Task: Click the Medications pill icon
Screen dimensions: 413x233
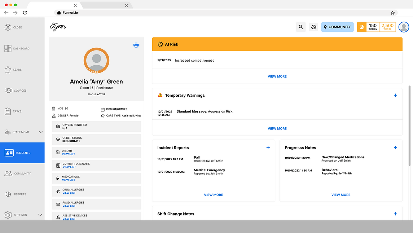Action: coord(58,178)
